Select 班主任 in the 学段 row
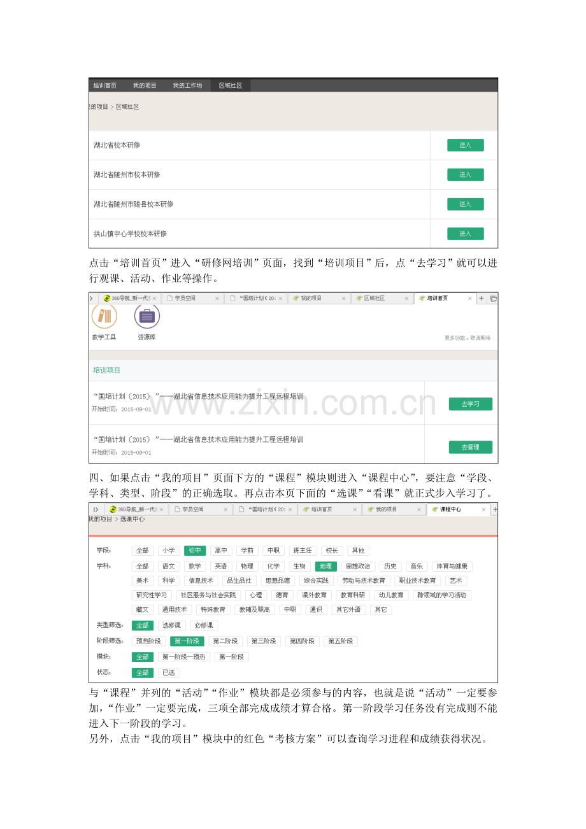This screenshot has height=829, width=586. [x=303, y=551]
